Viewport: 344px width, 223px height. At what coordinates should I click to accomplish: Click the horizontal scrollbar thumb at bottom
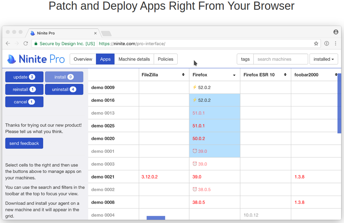(156, 218)
